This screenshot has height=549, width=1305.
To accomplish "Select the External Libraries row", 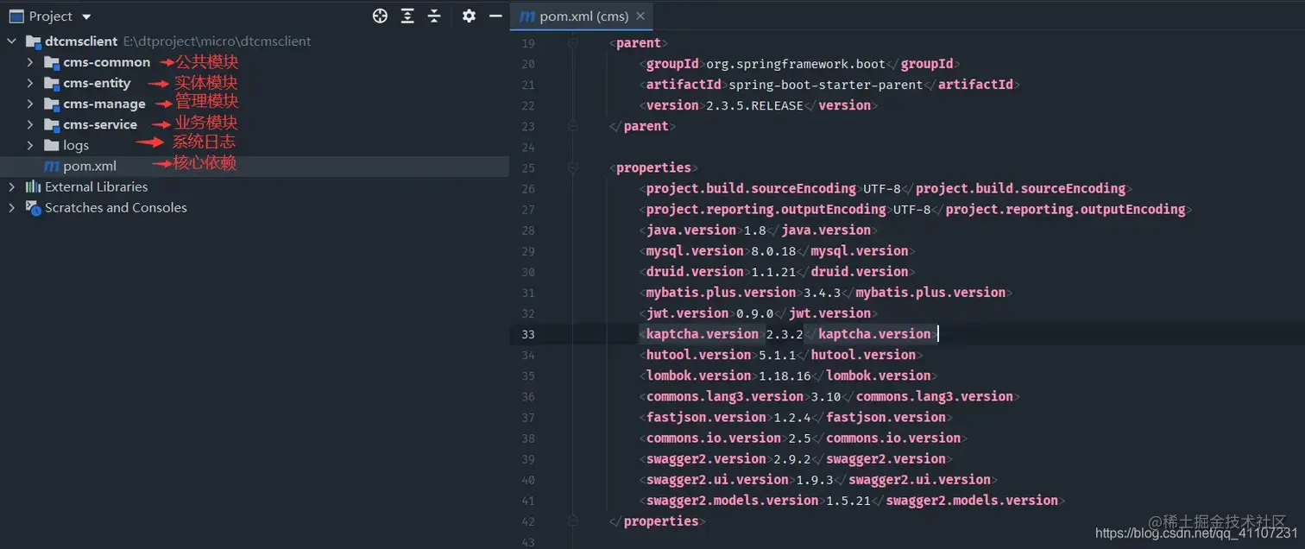I will pos(255,186).
